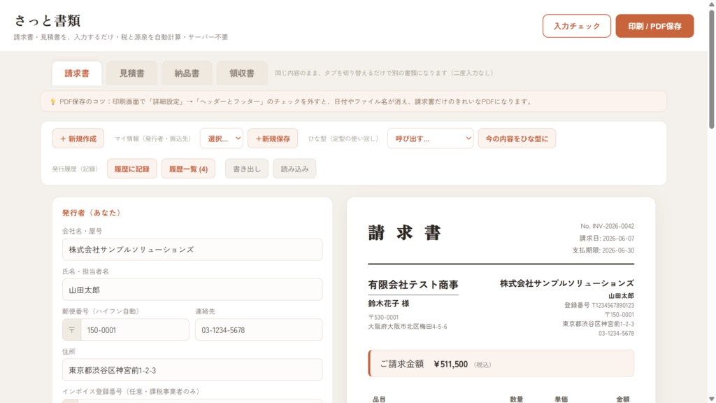Image resolution: width=716 pixels, height=403 pixels.
Task: Click 大阪府大阪市北区梅田4-5-6 address text
Action: click(x=408, y=327)
